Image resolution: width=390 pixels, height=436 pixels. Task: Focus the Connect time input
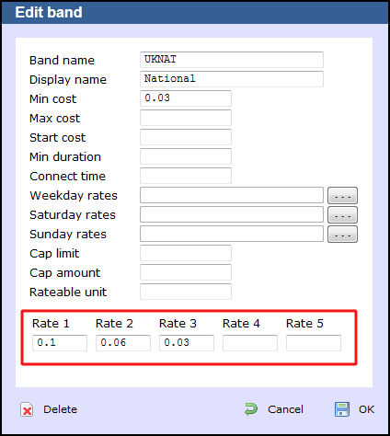(186, 176)
